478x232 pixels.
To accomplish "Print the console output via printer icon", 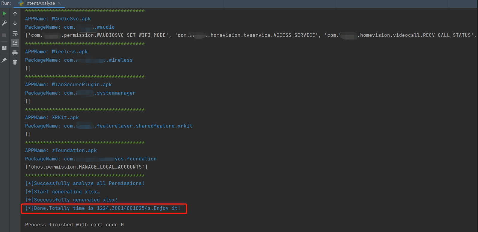I will (15, 53).
